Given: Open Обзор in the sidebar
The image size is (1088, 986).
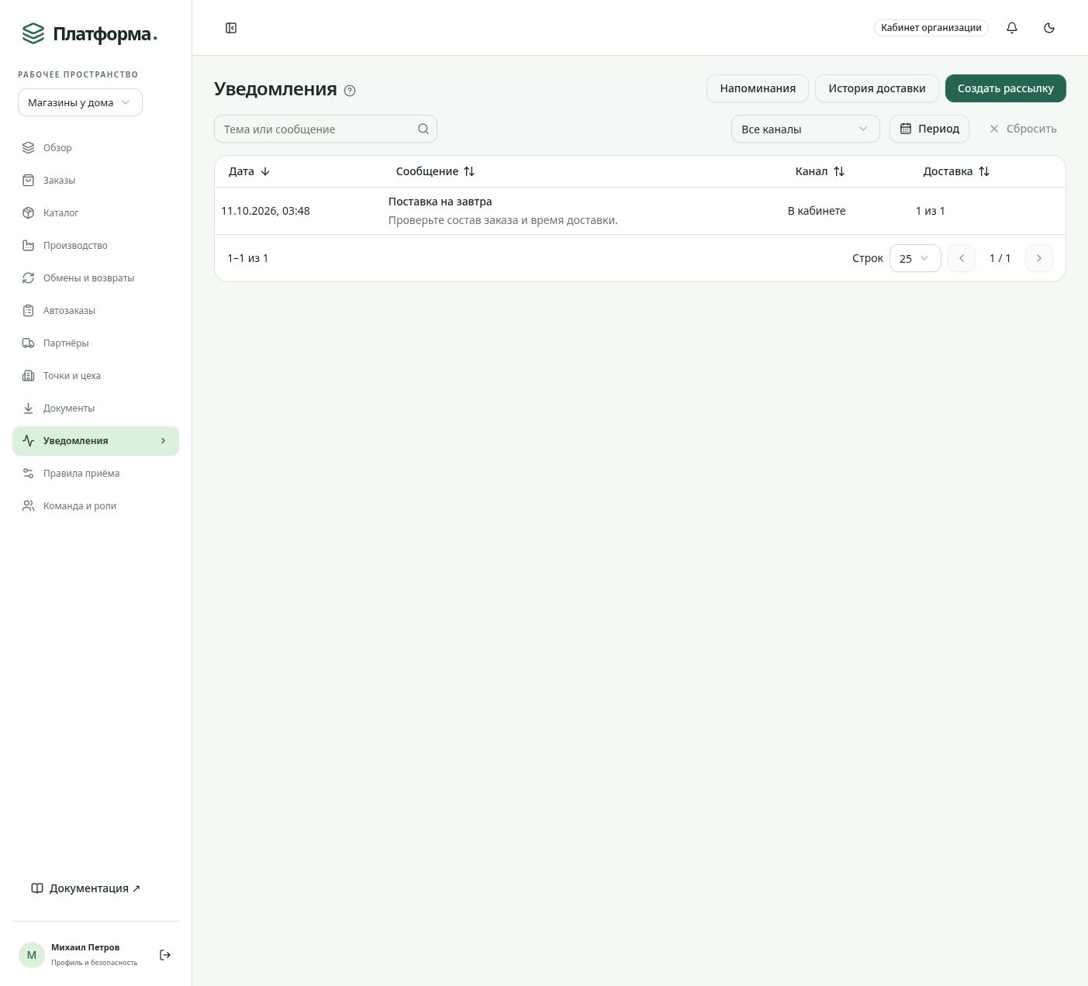Looking at the screenshot, I should click(95, 147).
